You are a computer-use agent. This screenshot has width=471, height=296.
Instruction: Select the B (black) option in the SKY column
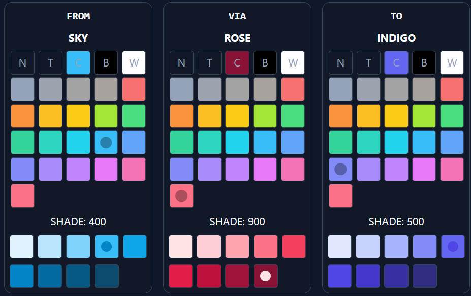click(x=106, y=62)
